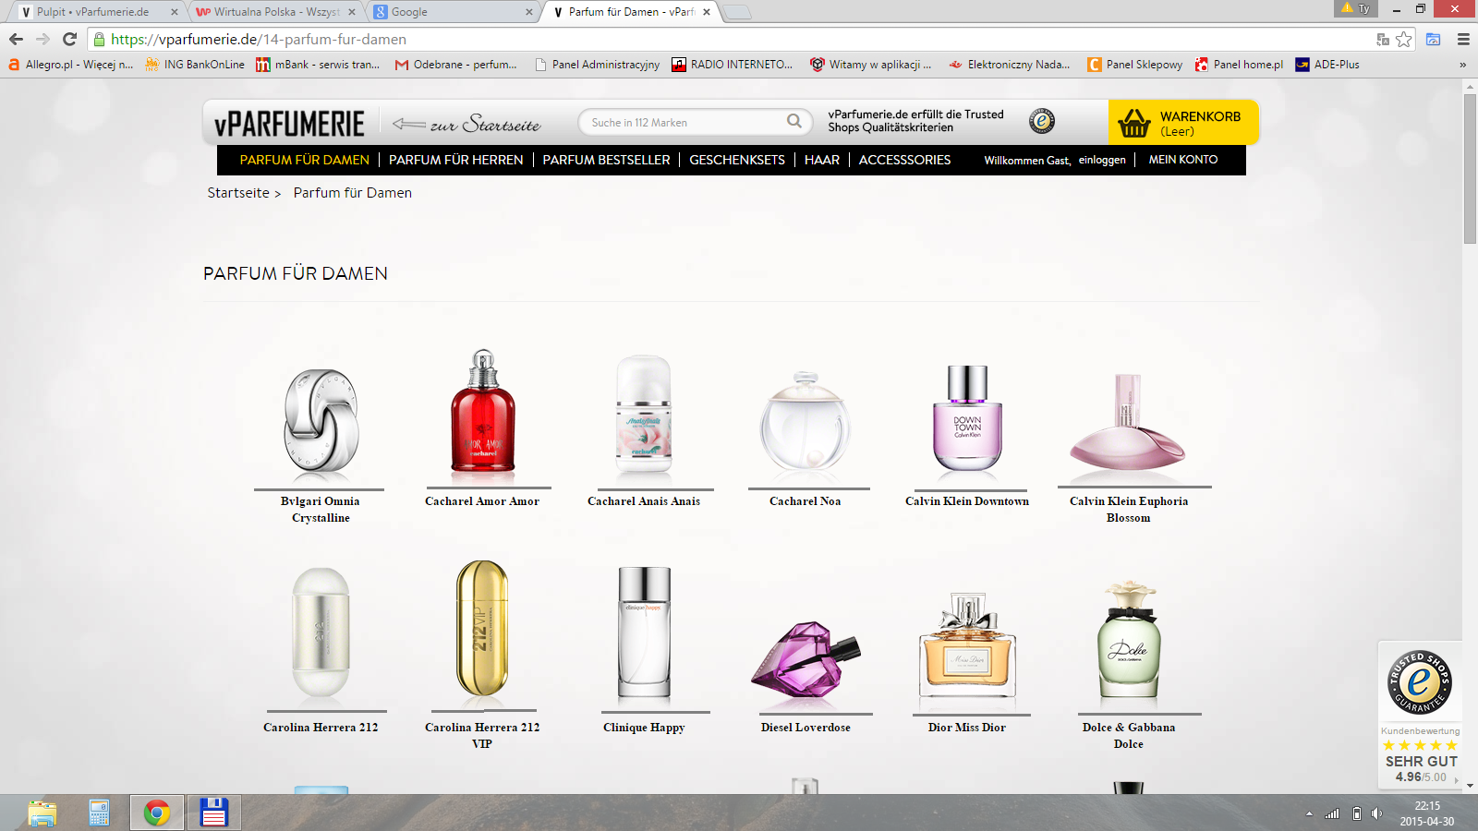Open Panel Sklepowy bookmark
The width and height of the screenshot is (1478, 831).
tap(1134, 65)
